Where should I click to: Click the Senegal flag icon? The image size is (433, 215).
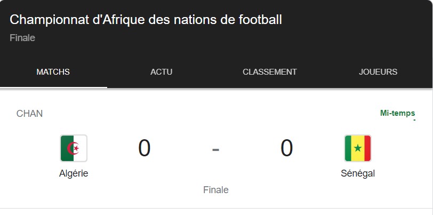358,148
